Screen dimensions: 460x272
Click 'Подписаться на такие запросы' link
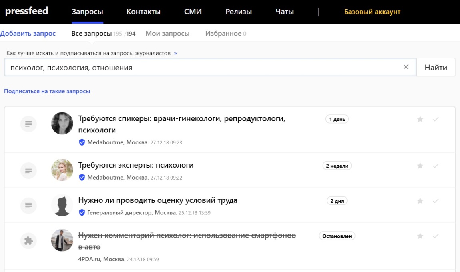(47, 91)
